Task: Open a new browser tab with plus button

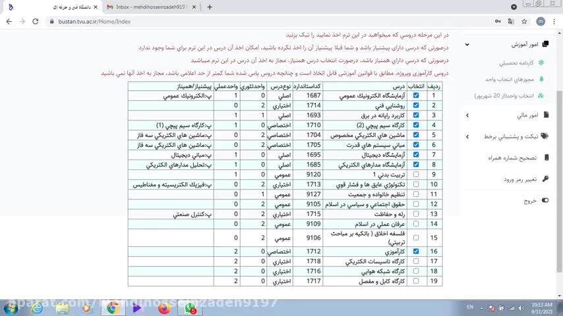Action: (x=210, y=7)
